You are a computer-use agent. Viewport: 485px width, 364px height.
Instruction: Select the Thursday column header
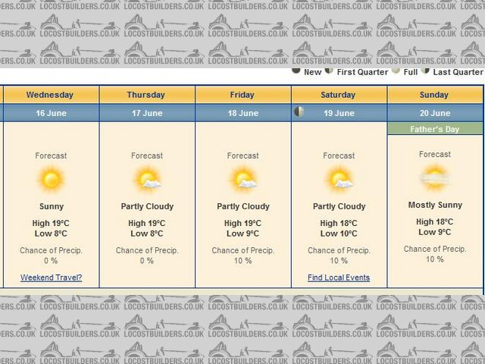[146, 95]
